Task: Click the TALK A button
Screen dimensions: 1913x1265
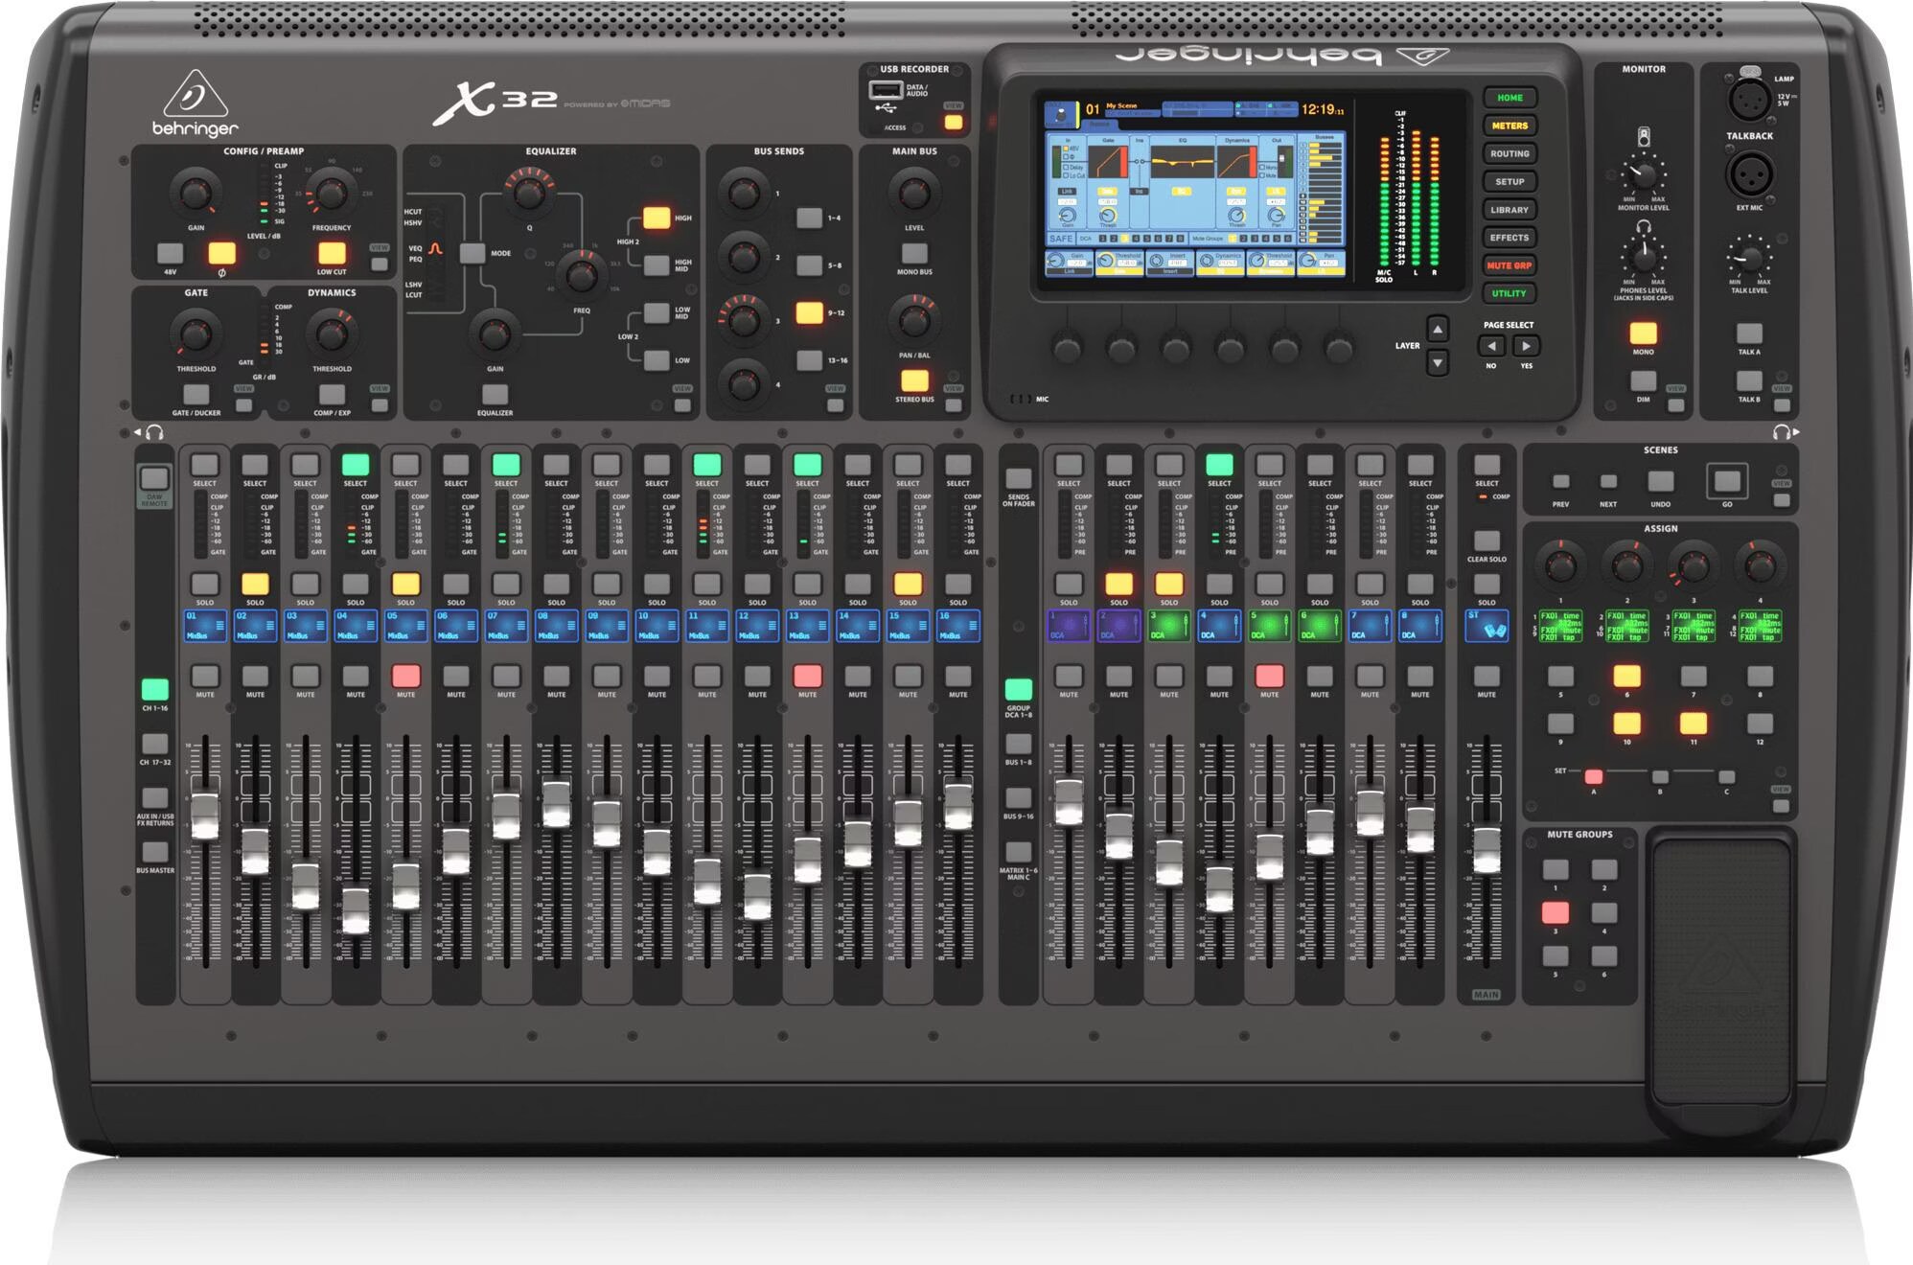Action: [1749, 333]
